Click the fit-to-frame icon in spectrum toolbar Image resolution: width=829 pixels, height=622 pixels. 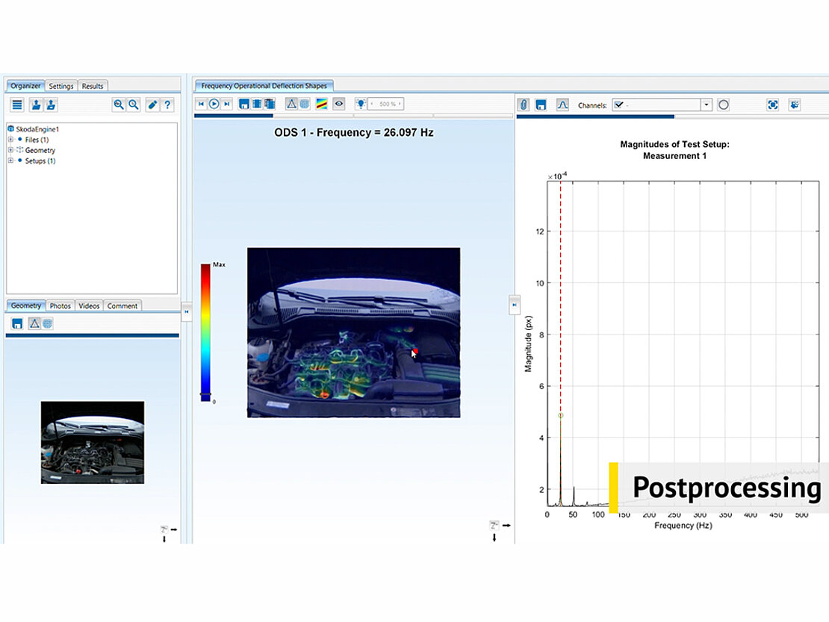[x=772, y=105]
